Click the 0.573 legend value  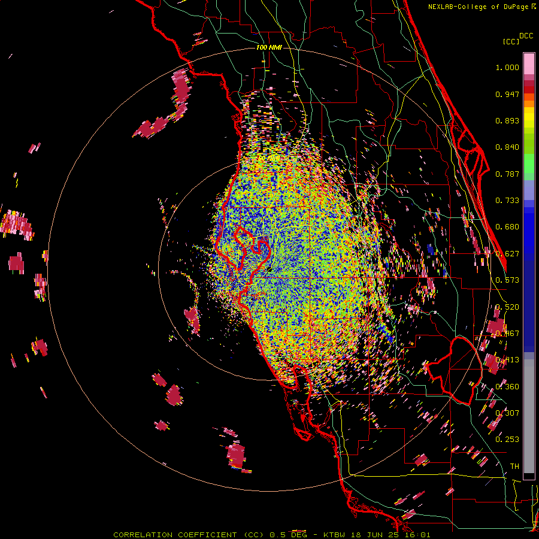pyautogui.click(x=507, y=280)
